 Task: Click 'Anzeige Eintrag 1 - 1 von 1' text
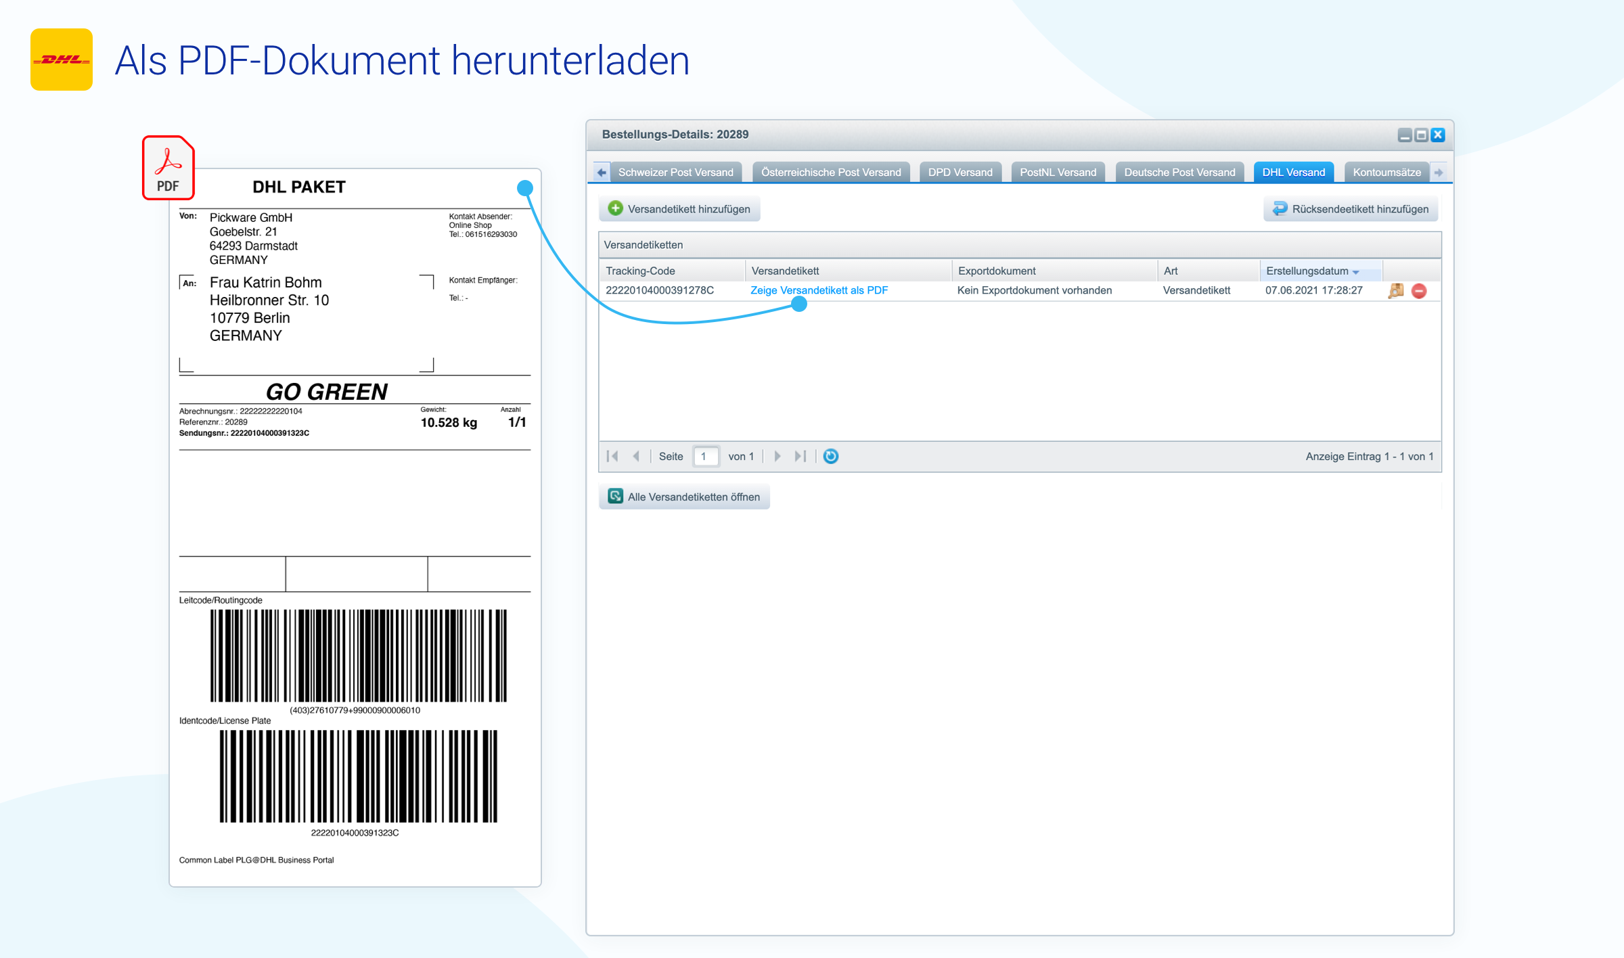tap(1370, 457)
